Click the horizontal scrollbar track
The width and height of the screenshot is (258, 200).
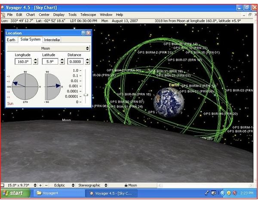[206, 185]
